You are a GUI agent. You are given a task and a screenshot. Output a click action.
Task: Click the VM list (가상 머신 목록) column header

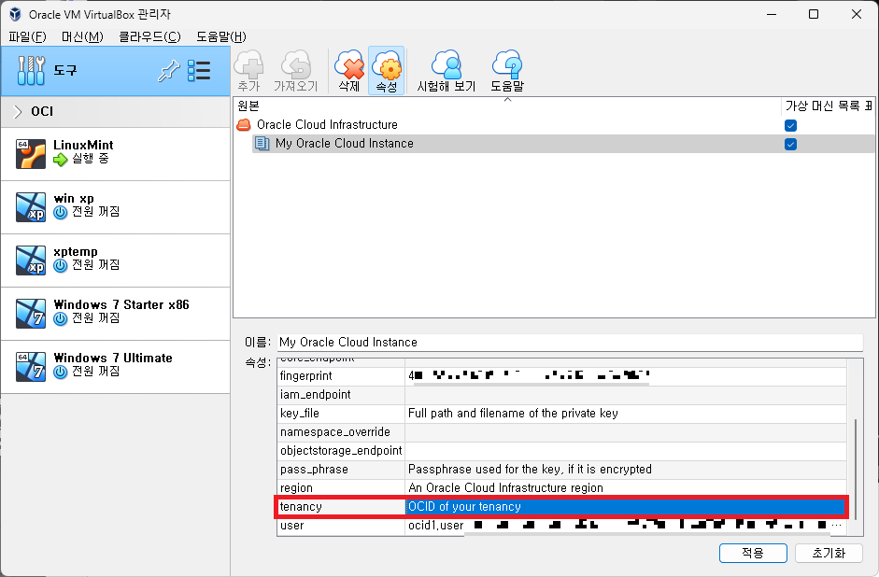pos(828,106)
